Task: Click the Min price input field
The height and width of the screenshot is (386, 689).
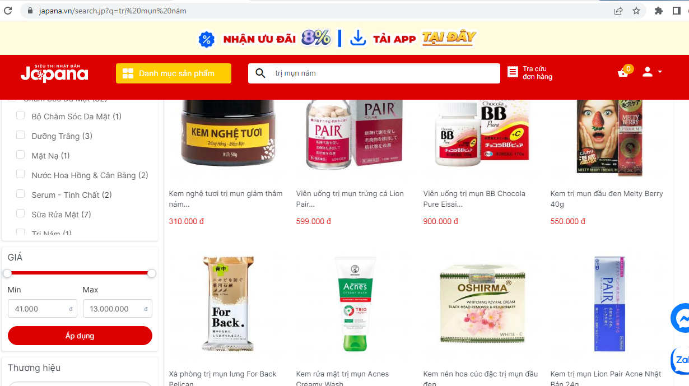Action: (x=43, y=309)
